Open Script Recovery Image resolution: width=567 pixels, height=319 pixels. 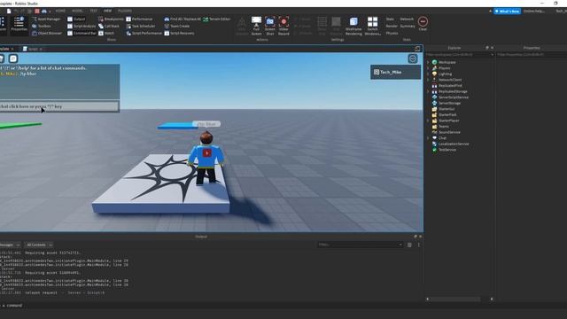click(x=179, y=34)
